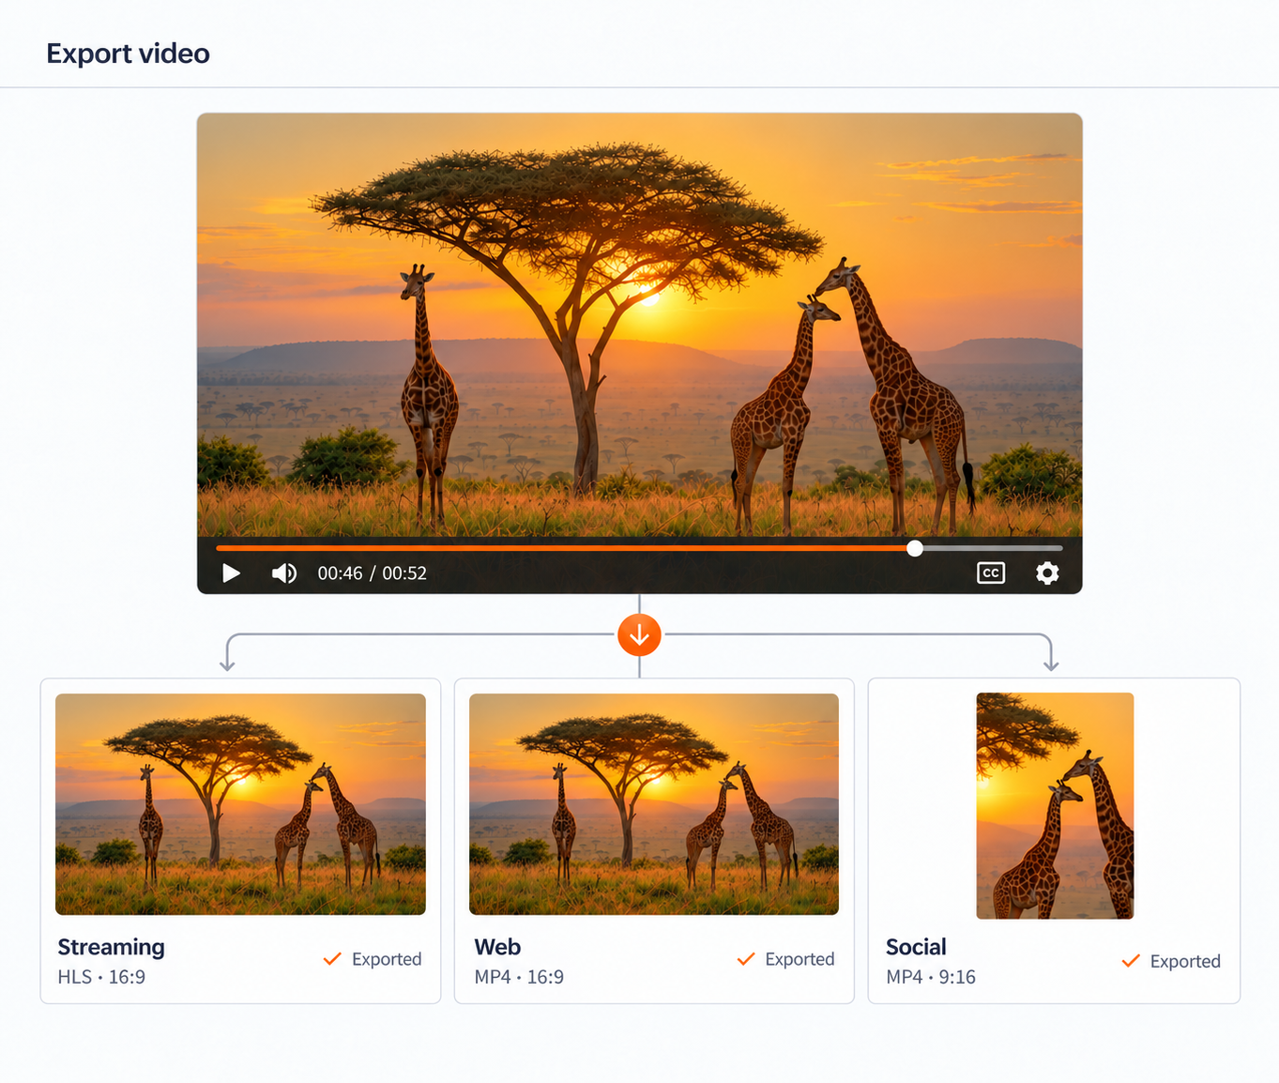Click the MP4 • 16:9 format label

click(x=519, y=977)
